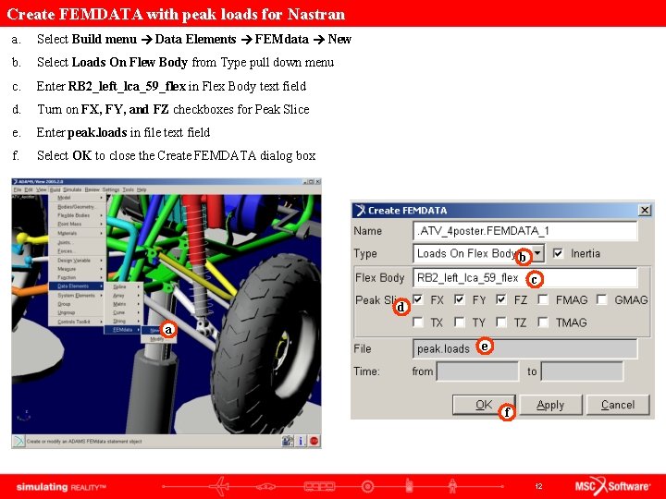Enable the TY checkbox
666x499 pixels.
click(459, 323)
